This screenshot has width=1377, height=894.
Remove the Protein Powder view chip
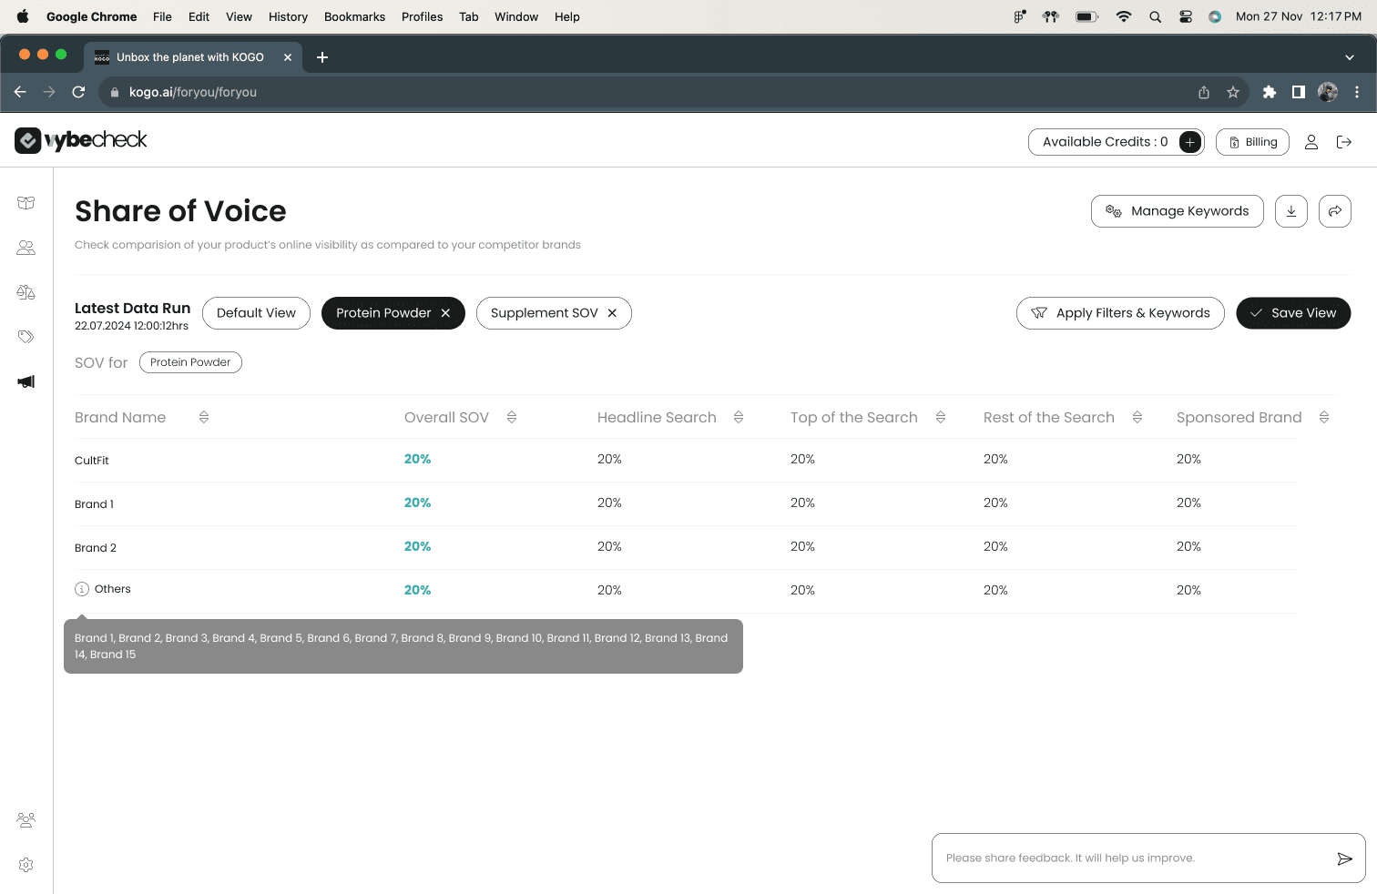[x=445, y=313]
